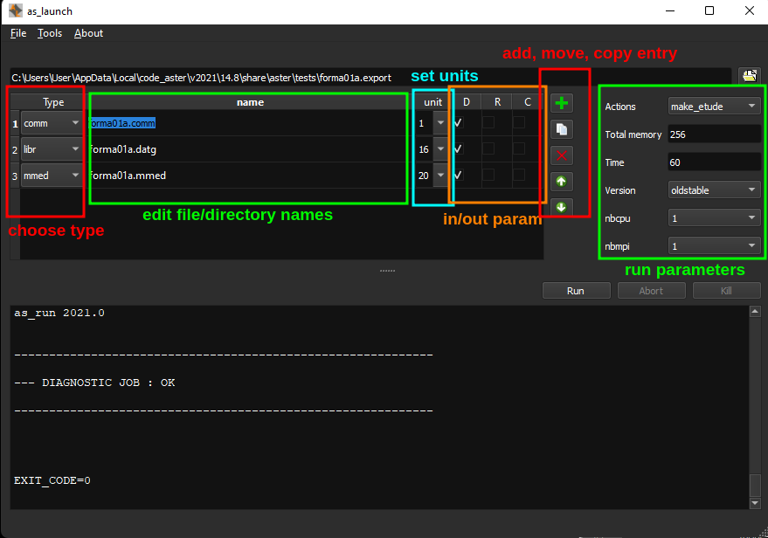This screenshot has height=538, width=768.
Task: Open the Tools menu
Action: (x=50, y=33)
